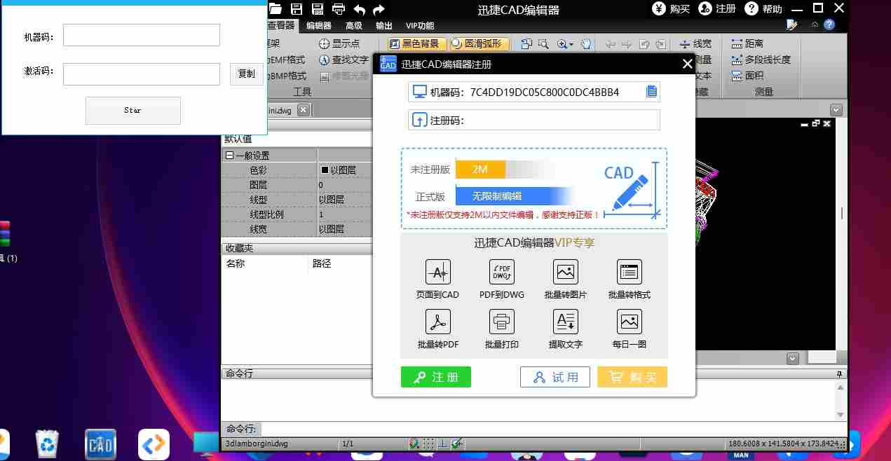Toggle 显示点 in the ribbon

pyautogui.click(x=339, y=43)
